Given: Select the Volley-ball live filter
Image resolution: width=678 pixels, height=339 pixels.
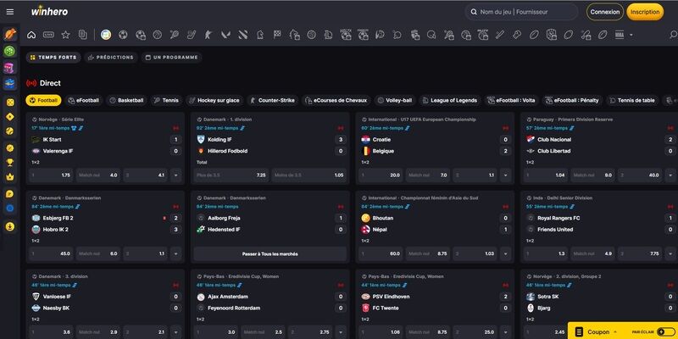Looking at the screenshot, I should click(395, 100).
